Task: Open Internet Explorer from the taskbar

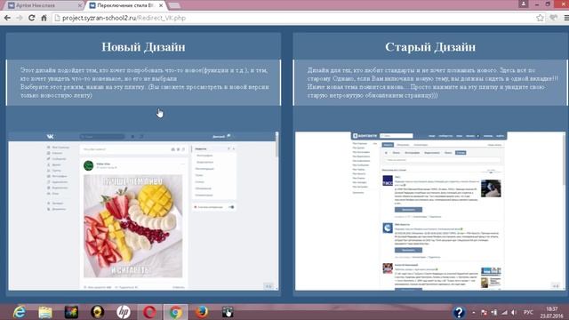Action: click(20, 312)
